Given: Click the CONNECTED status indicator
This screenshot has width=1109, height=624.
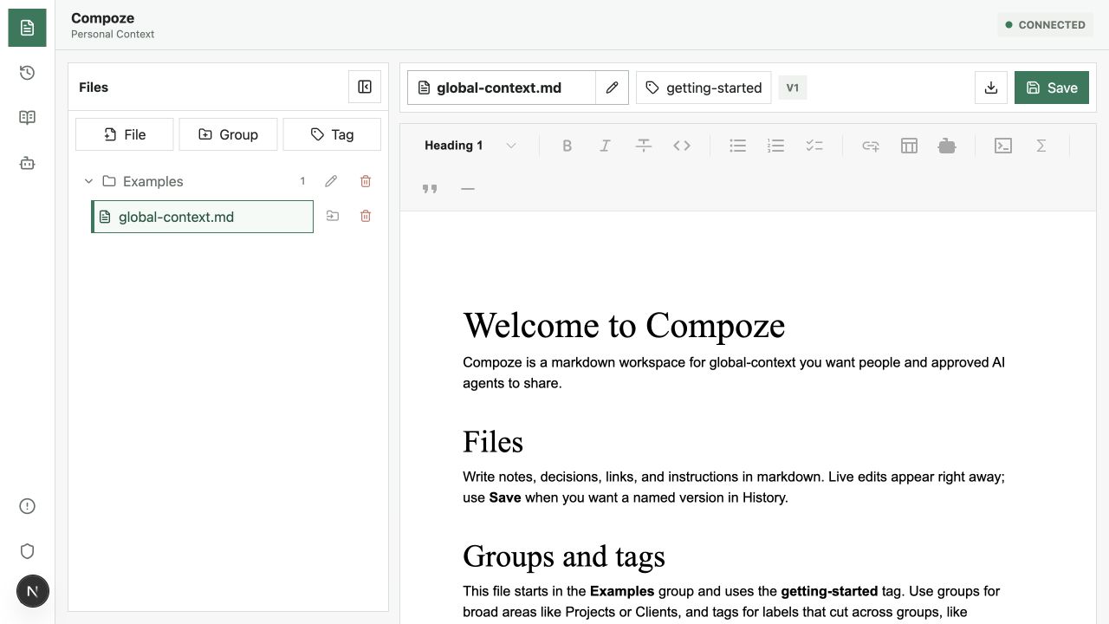Looking at the screenshot, I should [x=1045, y=25].
